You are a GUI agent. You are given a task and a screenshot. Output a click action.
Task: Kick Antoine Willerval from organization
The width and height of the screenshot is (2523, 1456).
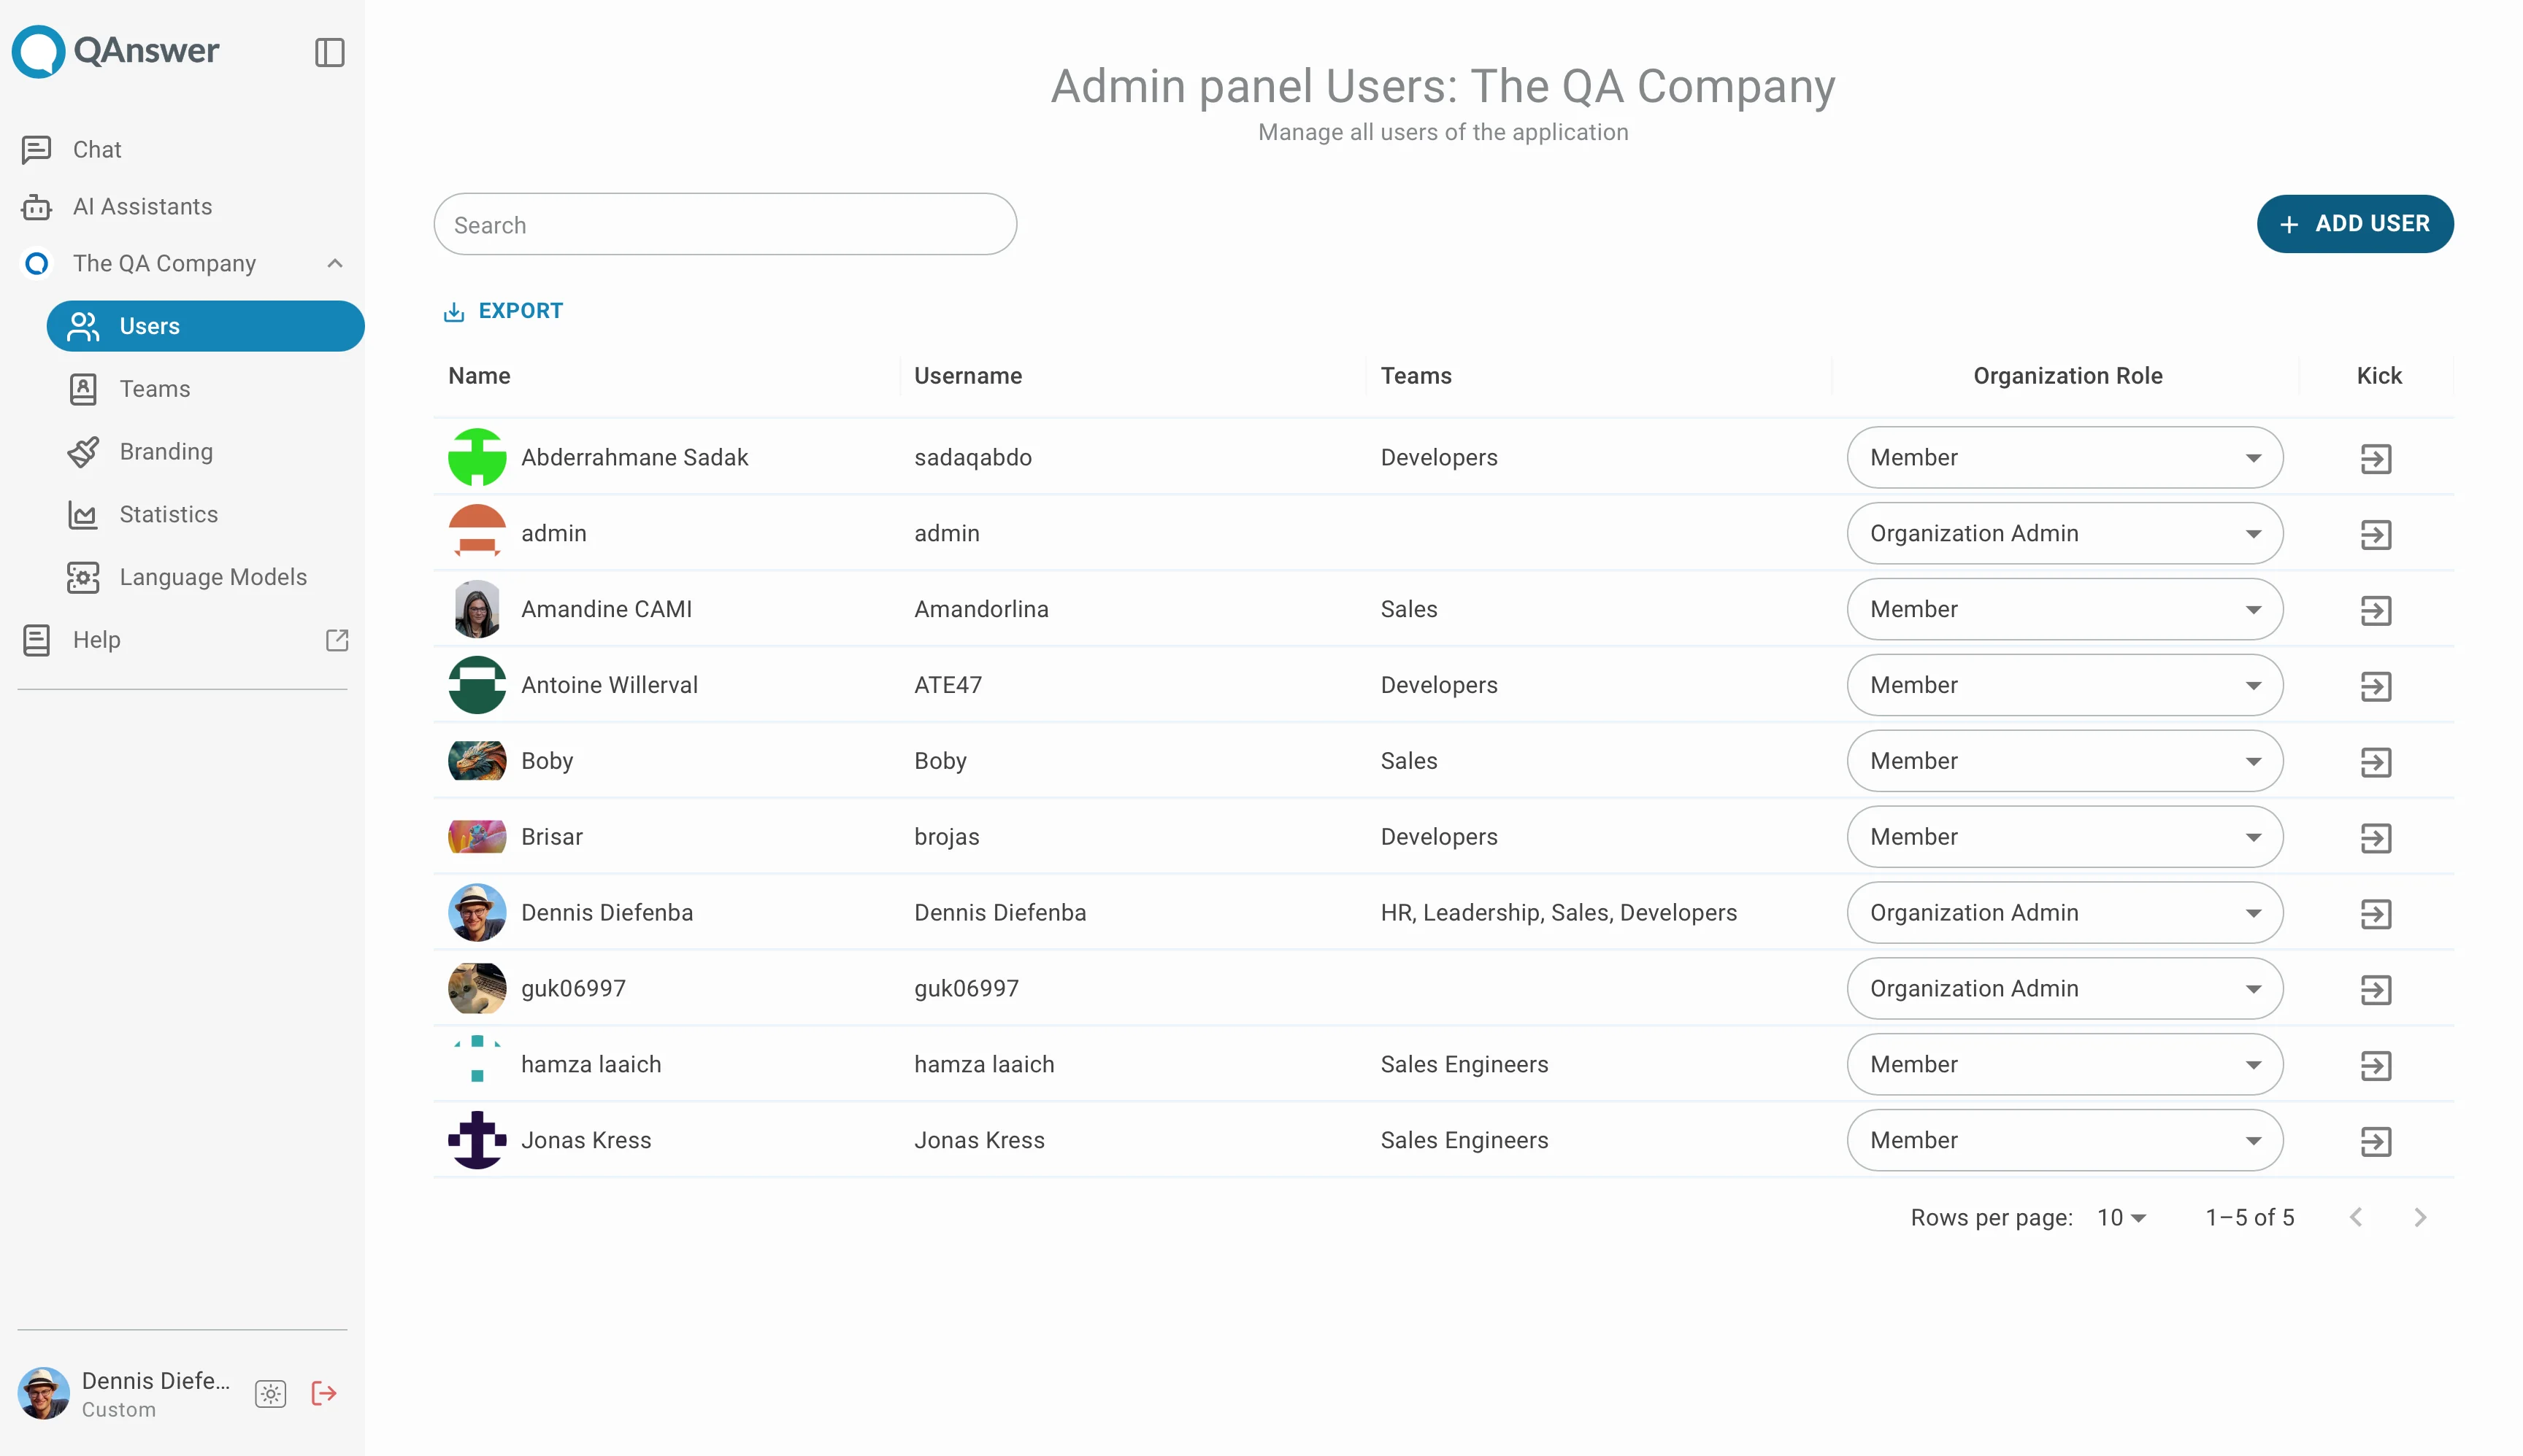(x=2375, y=687)
